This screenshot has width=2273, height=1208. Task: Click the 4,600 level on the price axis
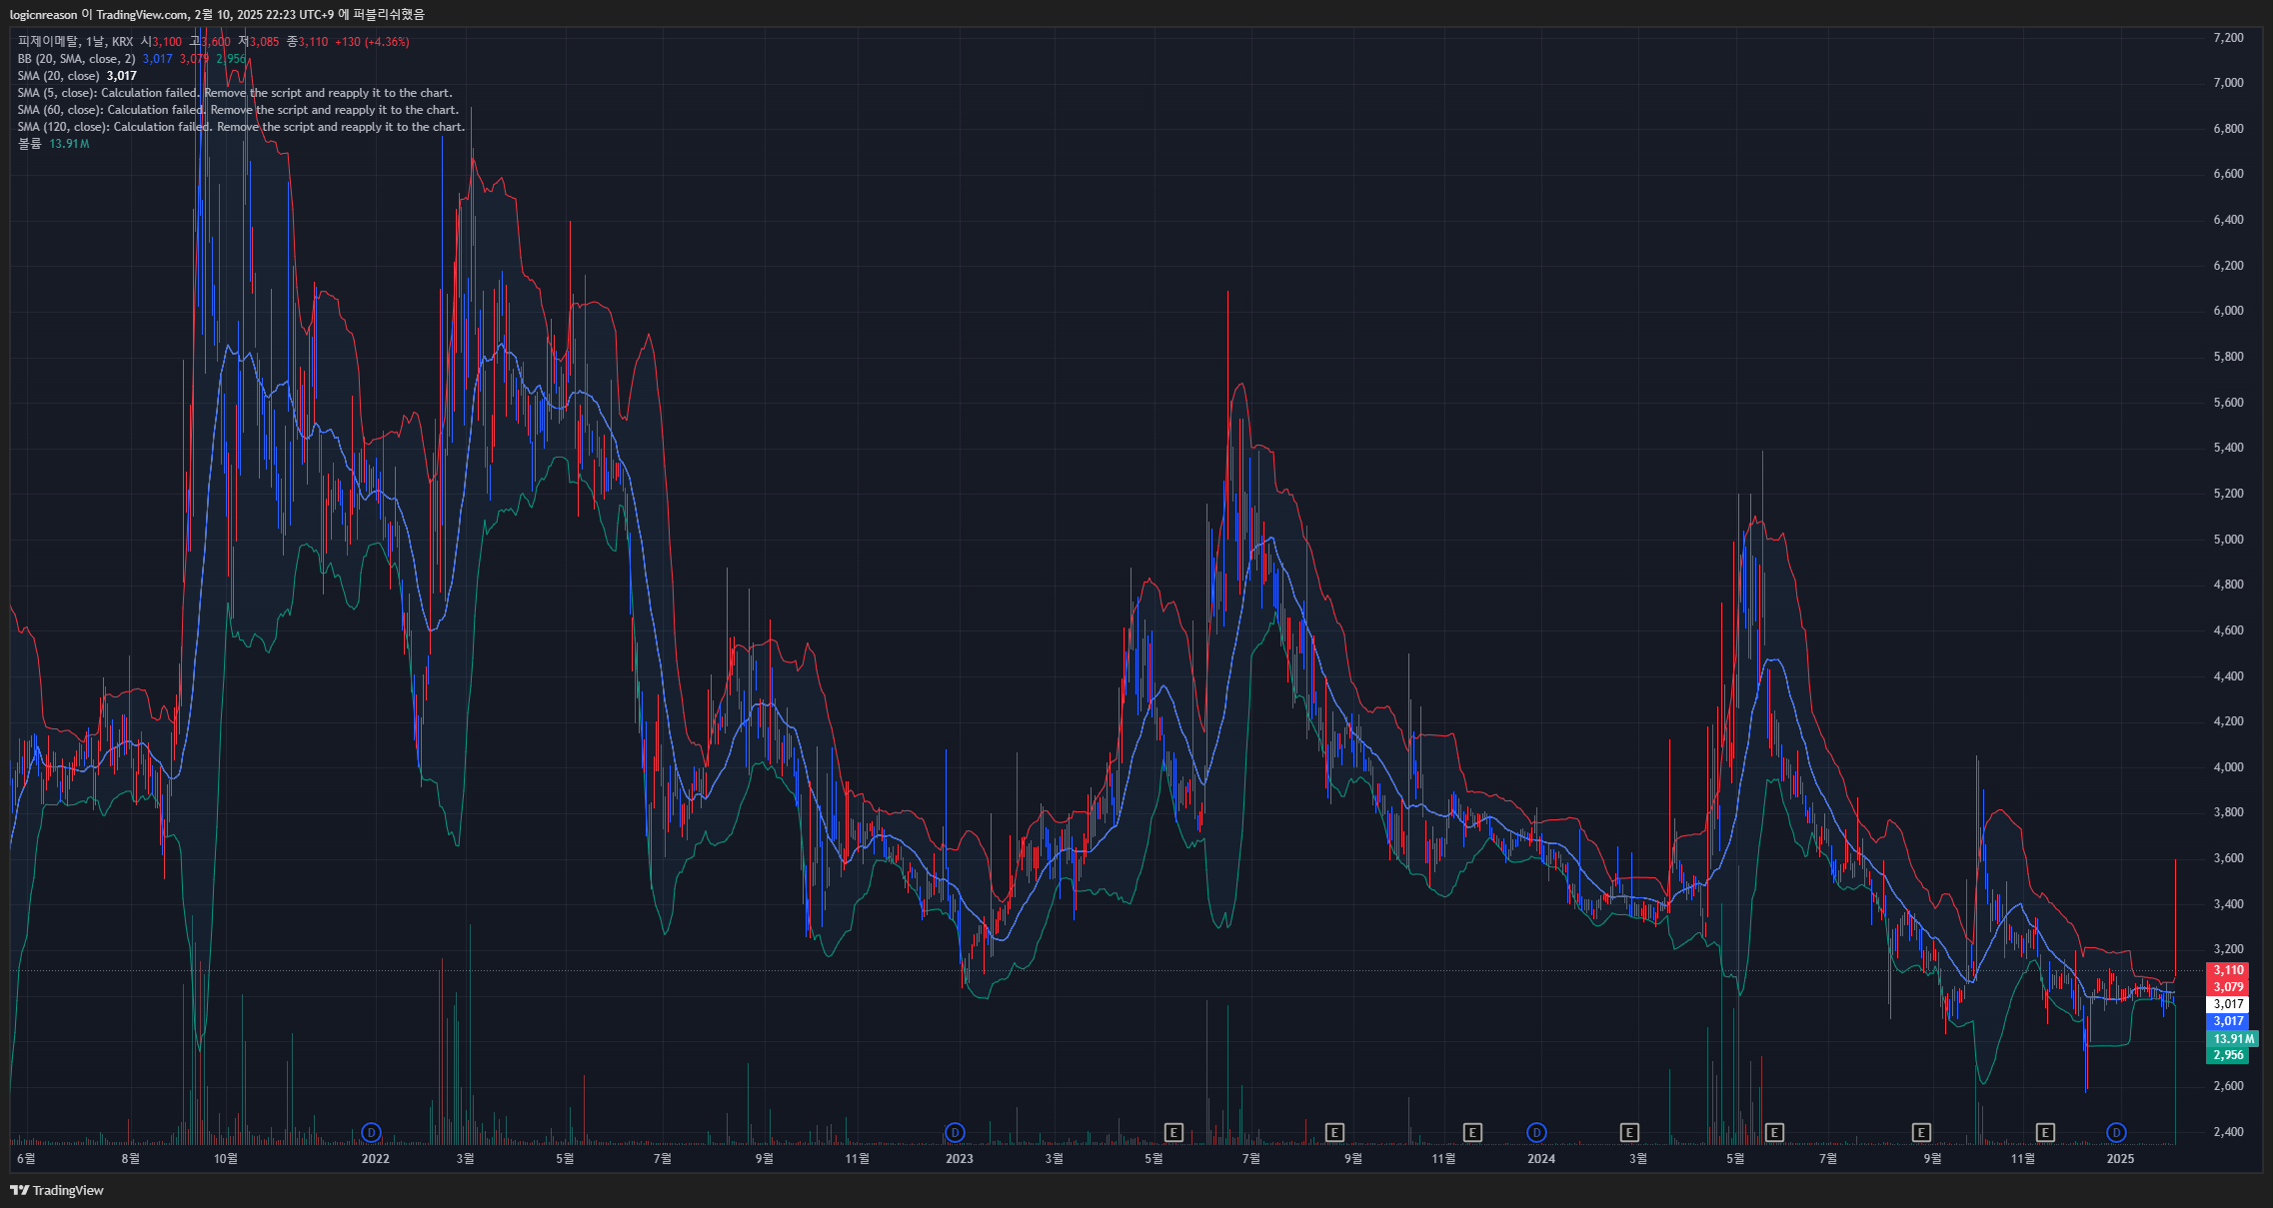pos(2228,630)
